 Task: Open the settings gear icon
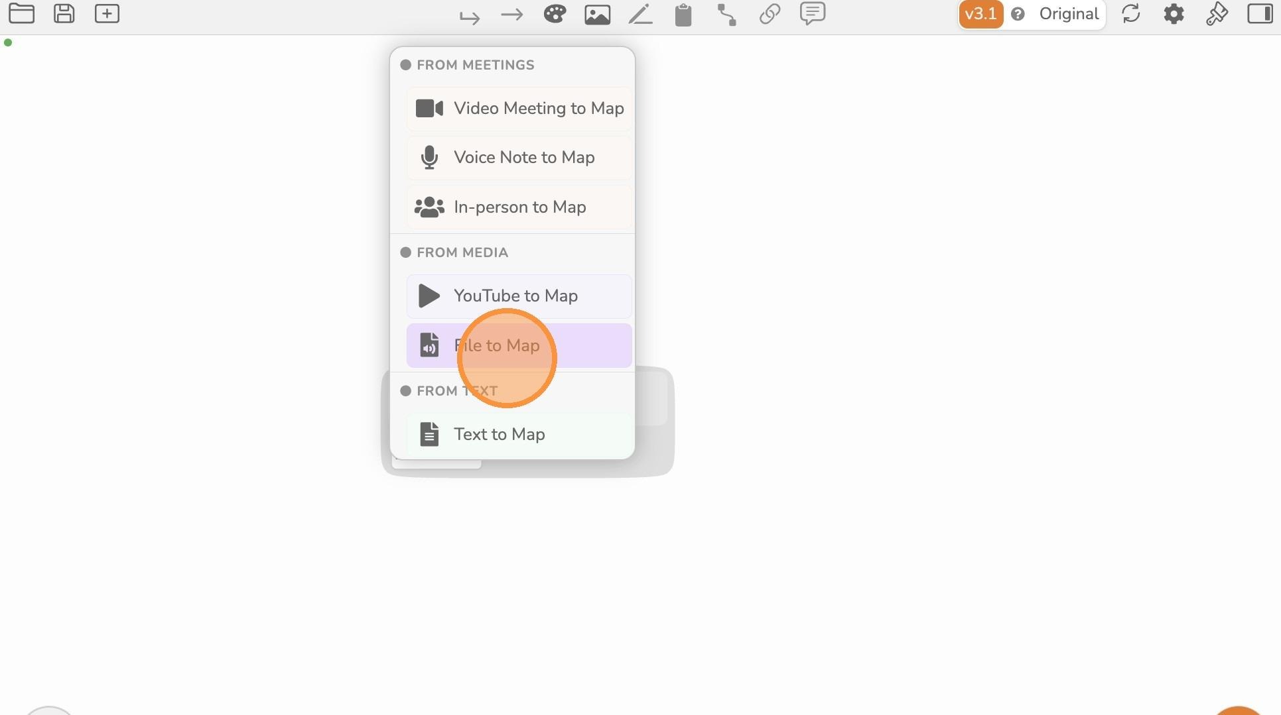tap(1174, 14)
